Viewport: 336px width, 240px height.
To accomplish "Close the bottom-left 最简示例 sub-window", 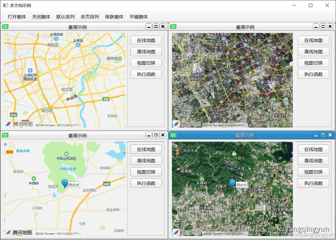I will 163,135.
